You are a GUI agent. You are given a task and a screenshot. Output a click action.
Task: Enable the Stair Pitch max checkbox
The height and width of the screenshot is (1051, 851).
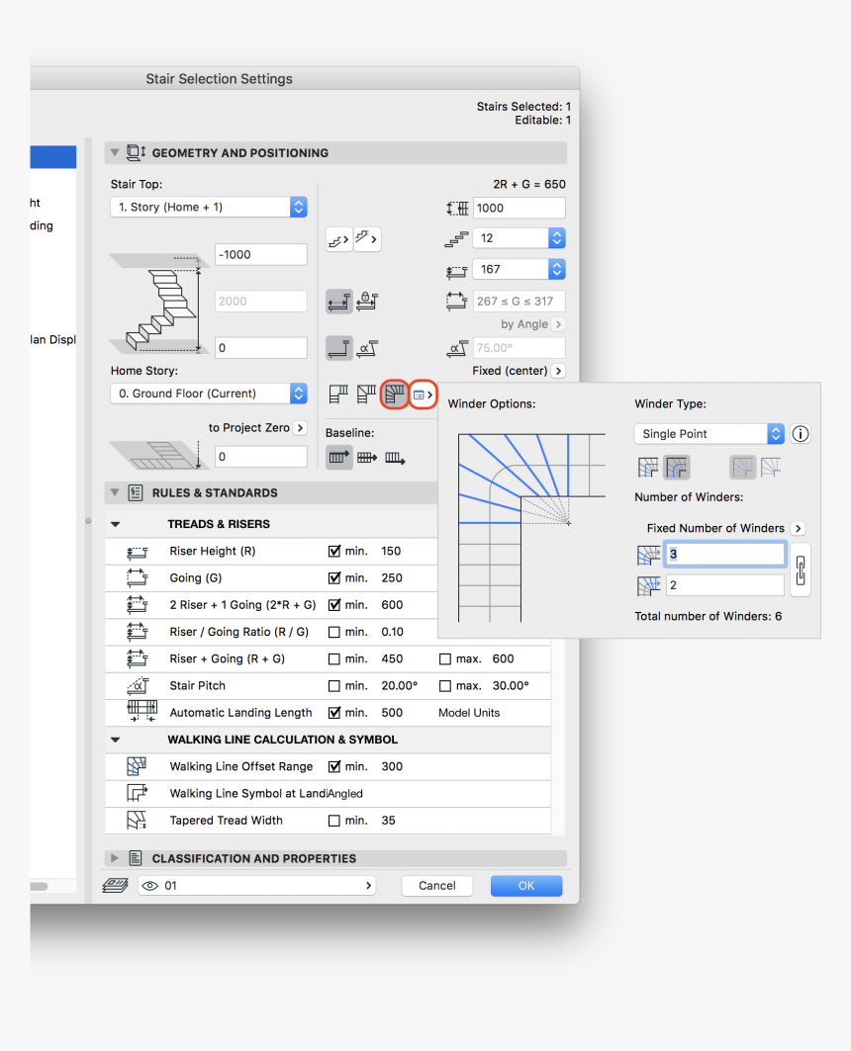[x=445, y=686]
